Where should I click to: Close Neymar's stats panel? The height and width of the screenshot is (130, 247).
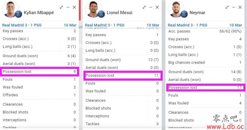coord(240,7)
